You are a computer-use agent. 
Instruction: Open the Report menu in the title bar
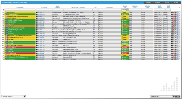click(157, 3)
